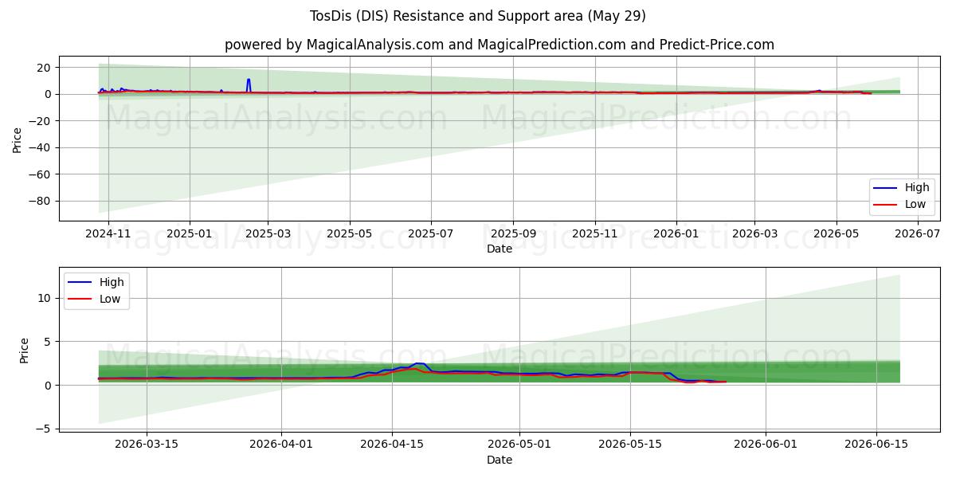Image resolution: width=956 pixels, height=478 pixels.
Task: Click the '2026-05-01' x-axis label in bottom chart
Action: tap(519, 445)
